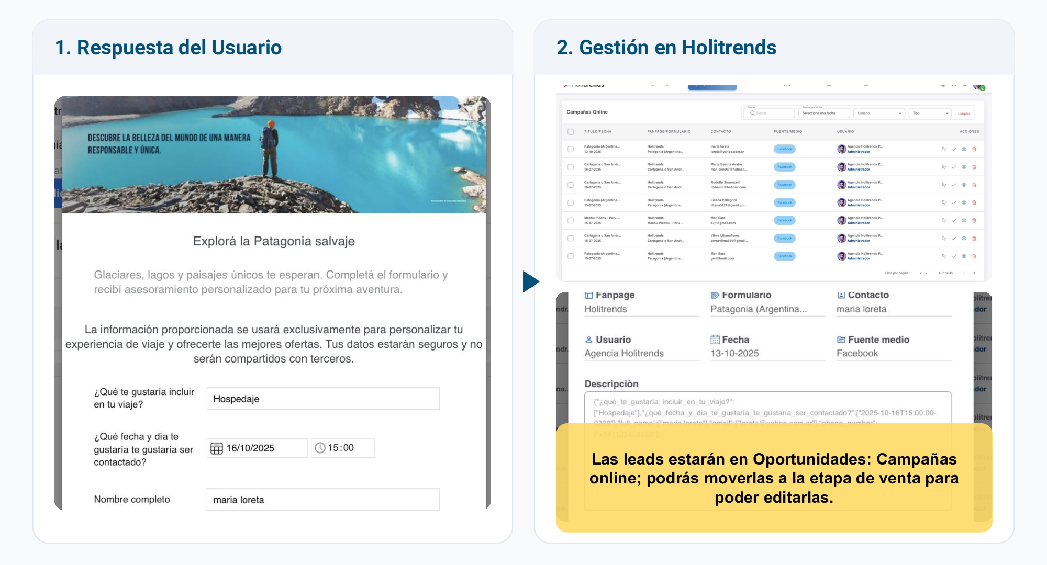
Task: Assign user for maria loreta lead
Action: tap(943, 149)
